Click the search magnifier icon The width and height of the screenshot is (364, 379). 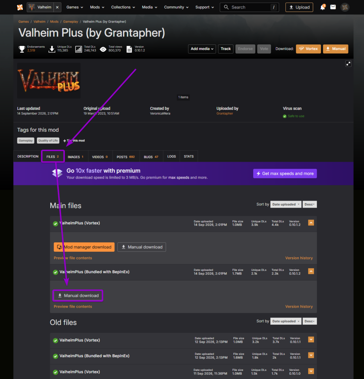(x=226, y=7)
